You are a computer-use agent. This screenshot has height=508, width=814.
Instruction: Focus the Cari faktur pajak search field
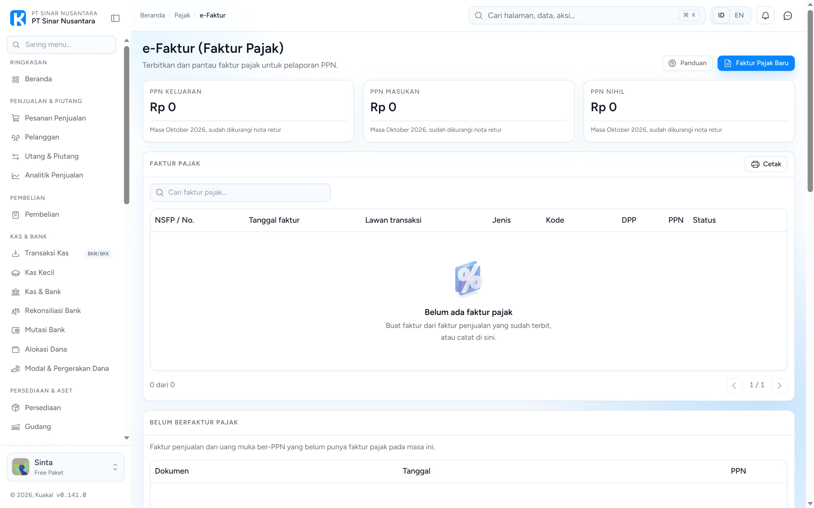pos(240,192)
